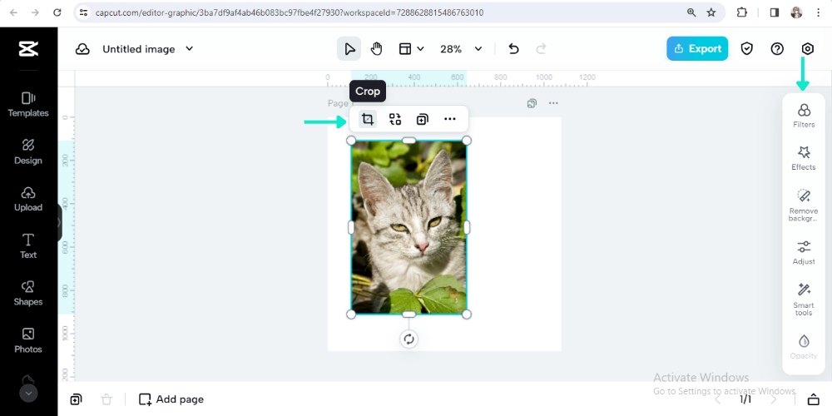Viewport: 832px width, 416px height.
Task: Collapse the left side panel handle
Action: pos(59,223)
